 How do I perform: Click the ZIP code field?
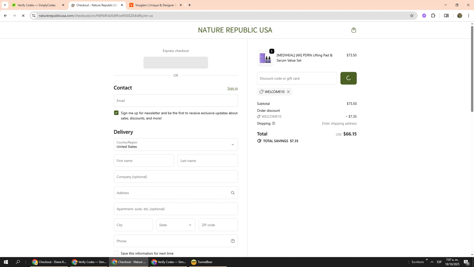pos(218,225)
